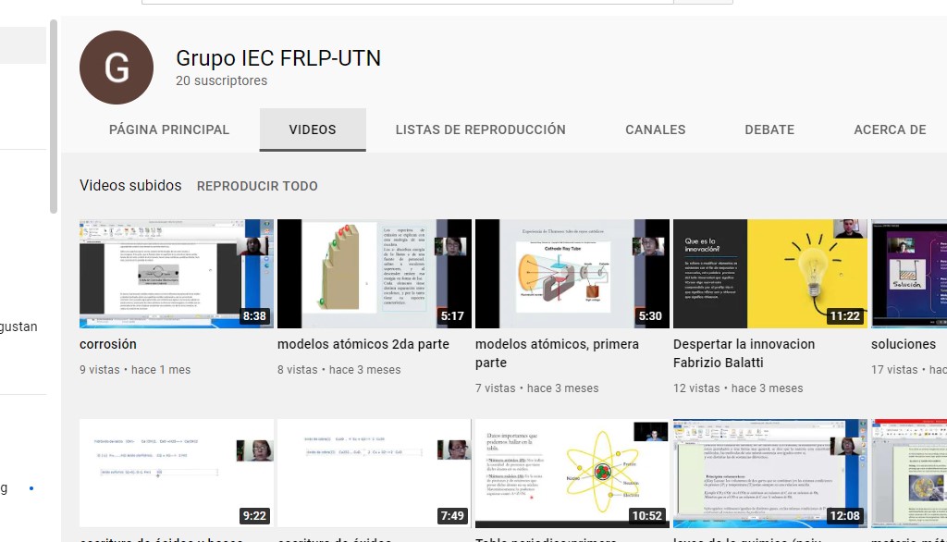
Task: Open the corrosión video thumbnail
Action: pyautogui.click(x=177, y=274)
